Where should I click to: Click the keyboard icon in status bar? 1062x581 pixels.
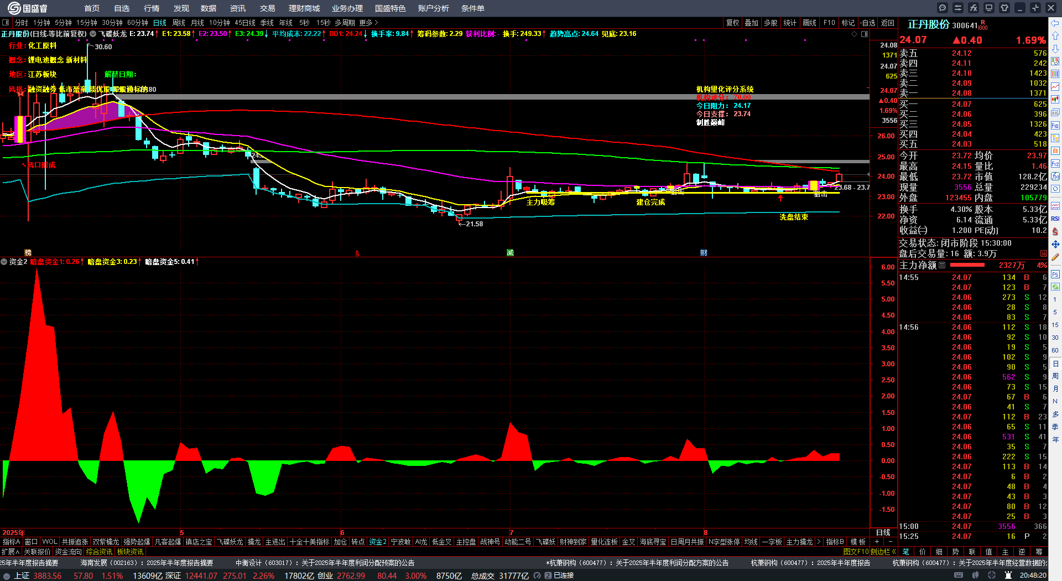(959, 575)
